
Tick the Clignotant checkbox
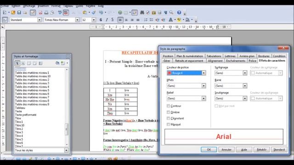(x=168, y=118)
